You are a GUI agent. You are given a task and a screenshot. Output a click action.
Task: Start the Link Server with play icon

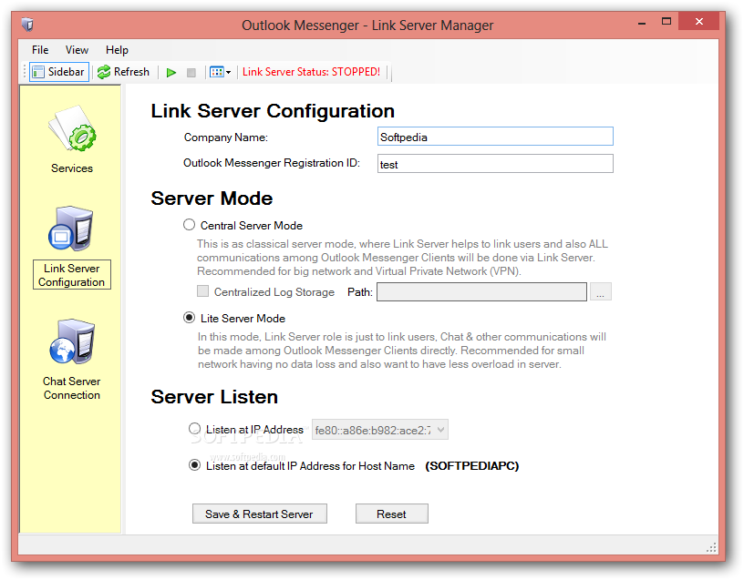point(171,73)
